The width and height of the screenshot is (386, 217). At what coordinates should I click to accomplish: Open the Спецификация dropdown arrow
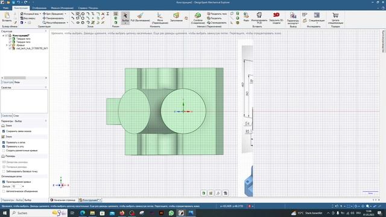317,23
